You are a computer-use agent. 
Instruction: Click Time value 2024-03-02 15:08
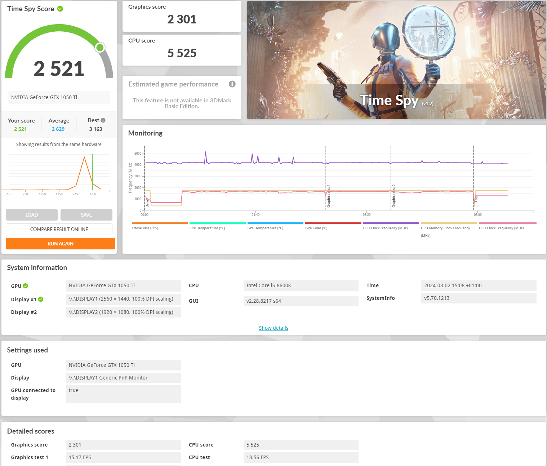(x=479, y=286)
